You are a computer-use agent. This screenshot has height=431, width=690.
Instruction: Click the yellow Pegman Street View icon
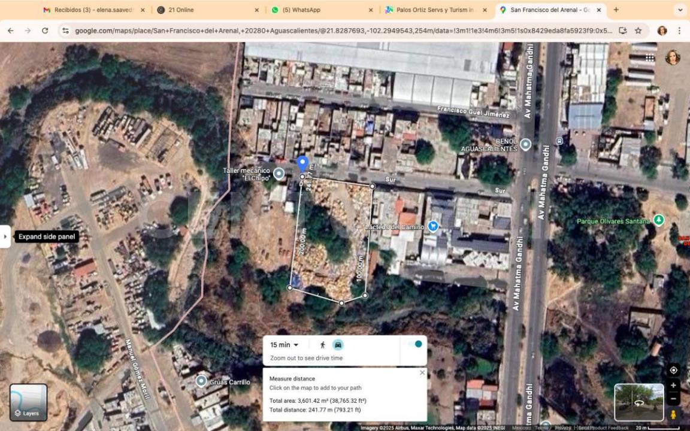coord(673,414)
